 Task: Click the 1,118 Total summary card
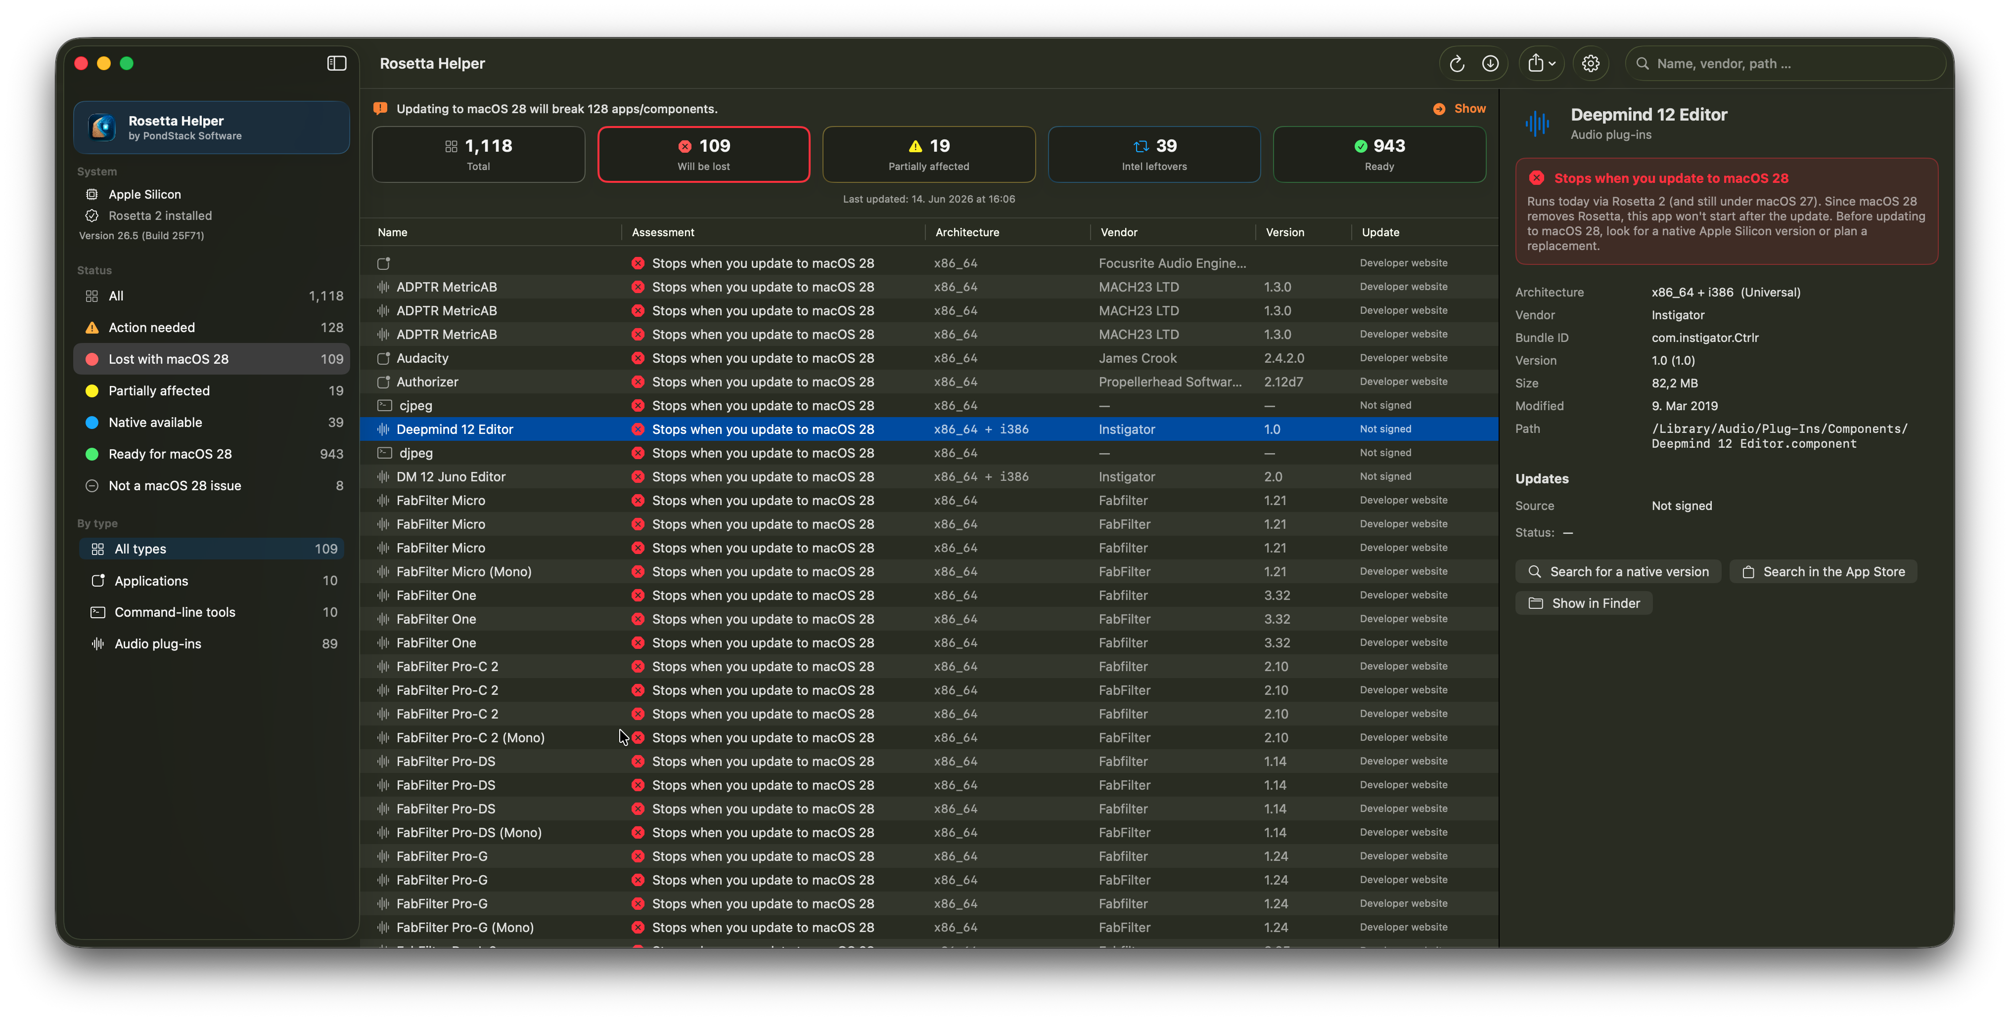click(x=478, y=154)
